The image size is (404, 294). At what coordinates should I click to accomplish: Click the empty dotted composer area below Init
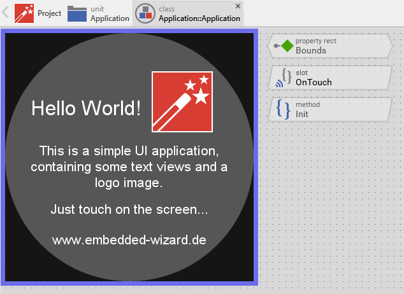click(331, 204)
